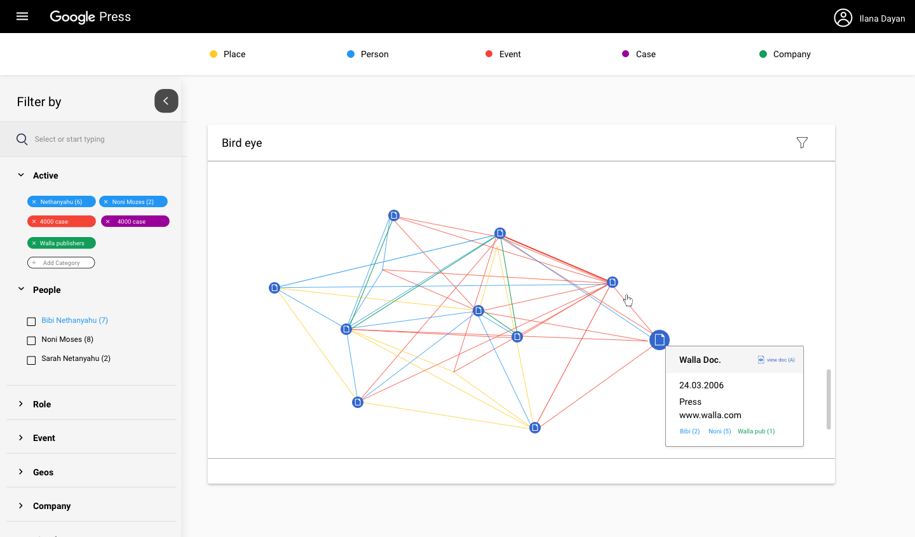Click the large Walla Doc node
The width and height of the screenshot is (915, 537).
[660, 340]
